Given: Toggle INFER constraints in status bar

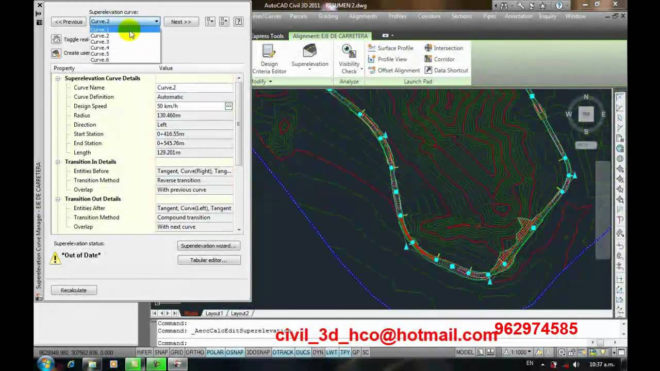Looking at the screenshot, I should pos(144,352).
